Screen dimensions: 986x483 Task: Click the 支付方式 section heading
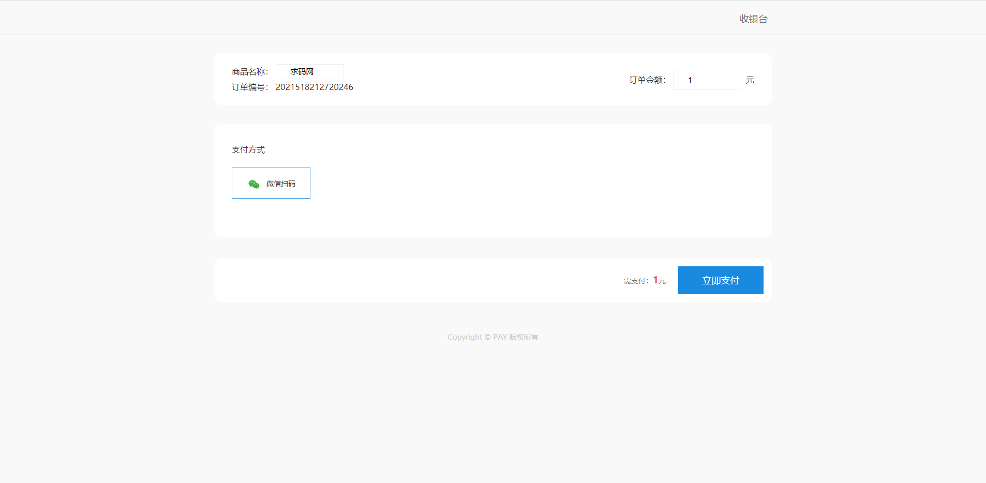coord(248,150)
